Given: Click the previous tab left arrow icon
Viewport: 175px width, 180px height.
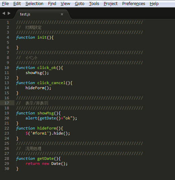Looking at the screenshot, I should [4, 13].
